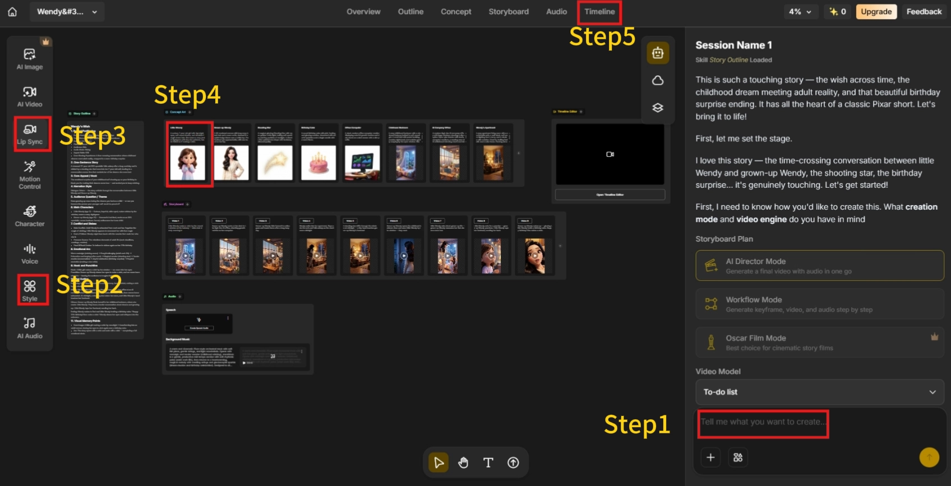Click the Storyboard section label

[177, 204]
